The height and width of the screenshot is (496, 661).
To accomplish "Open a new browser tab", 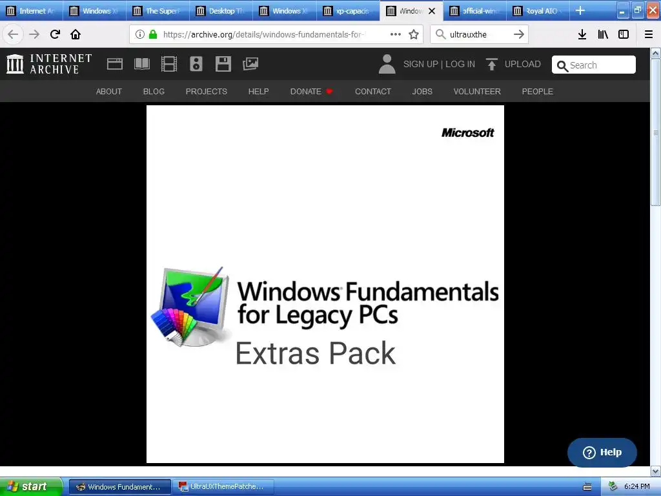I will [x=580, y=10].
